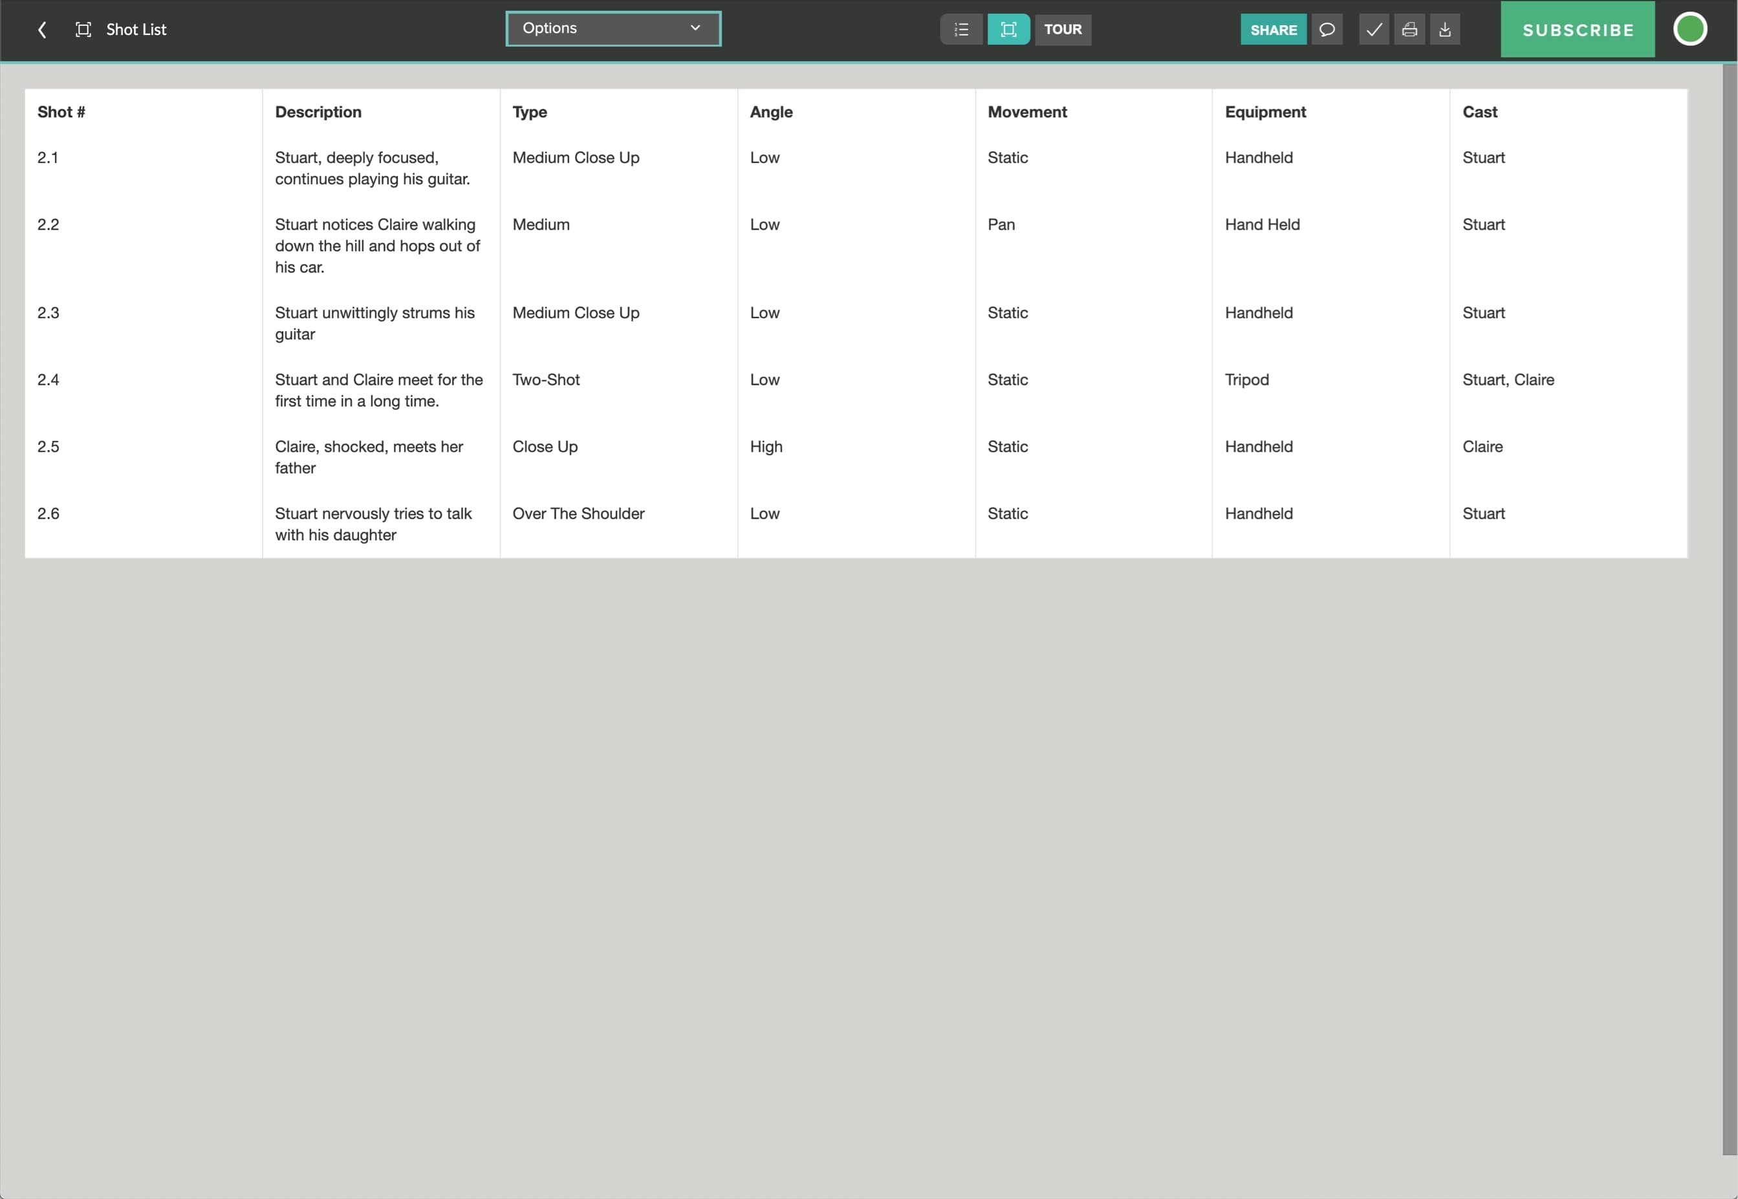Click the print icon
Viewport: 1738px width, 1199px height.
pyautogui.click(x=1411, y=29)
